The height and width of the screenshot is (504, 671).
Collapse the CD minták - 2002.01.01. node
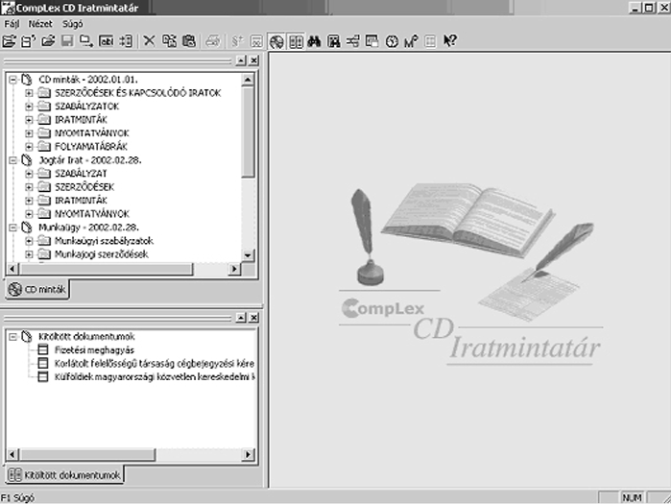[x=12, y=80]
